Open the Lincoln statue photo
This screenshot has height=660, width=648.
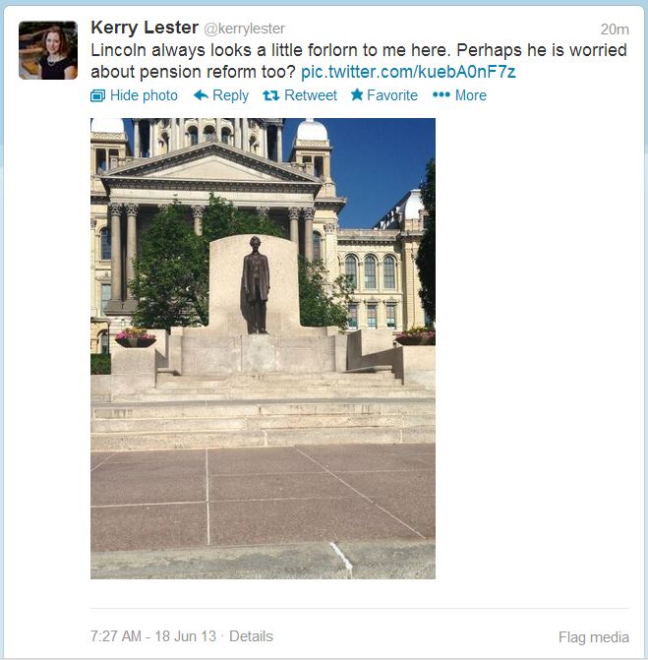[x=263, y=348]
